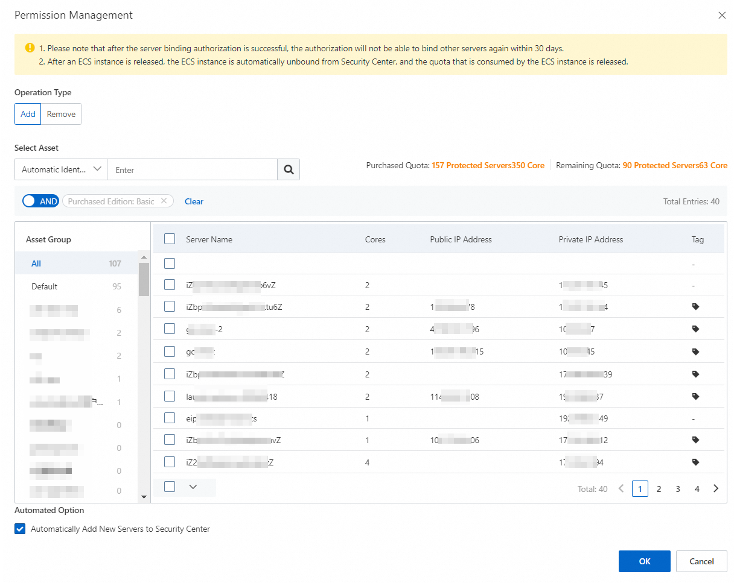Click the asset group list scrollbar thumb
The height and width of the screenshot is (583, 734).
pos(144,280)
